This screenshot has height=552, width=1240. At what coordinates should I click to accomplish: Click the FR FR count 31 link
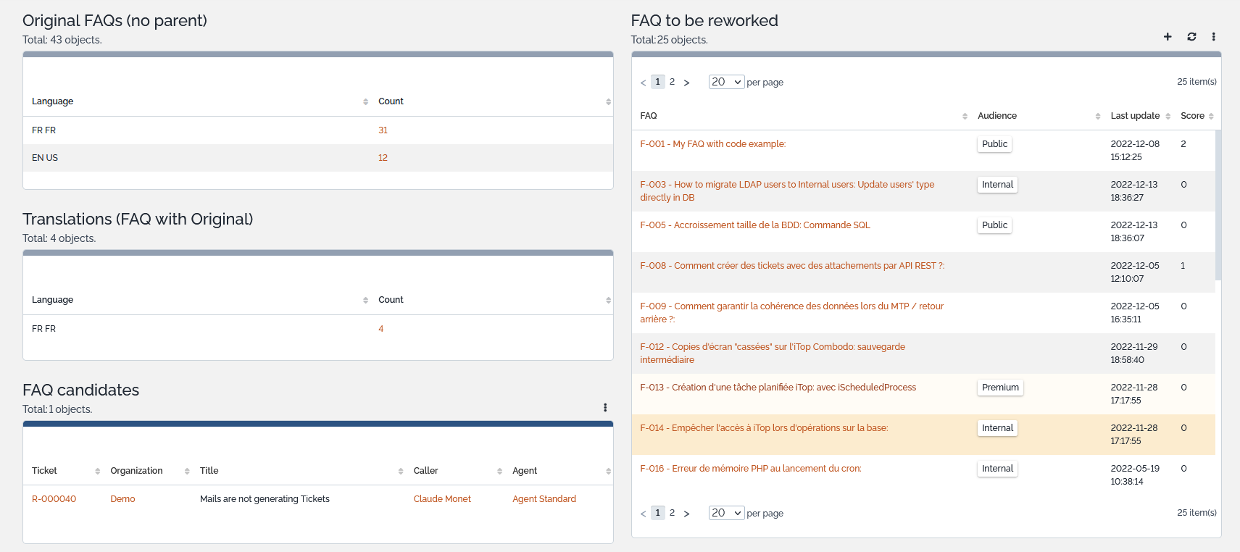click(x=383, y=130)
